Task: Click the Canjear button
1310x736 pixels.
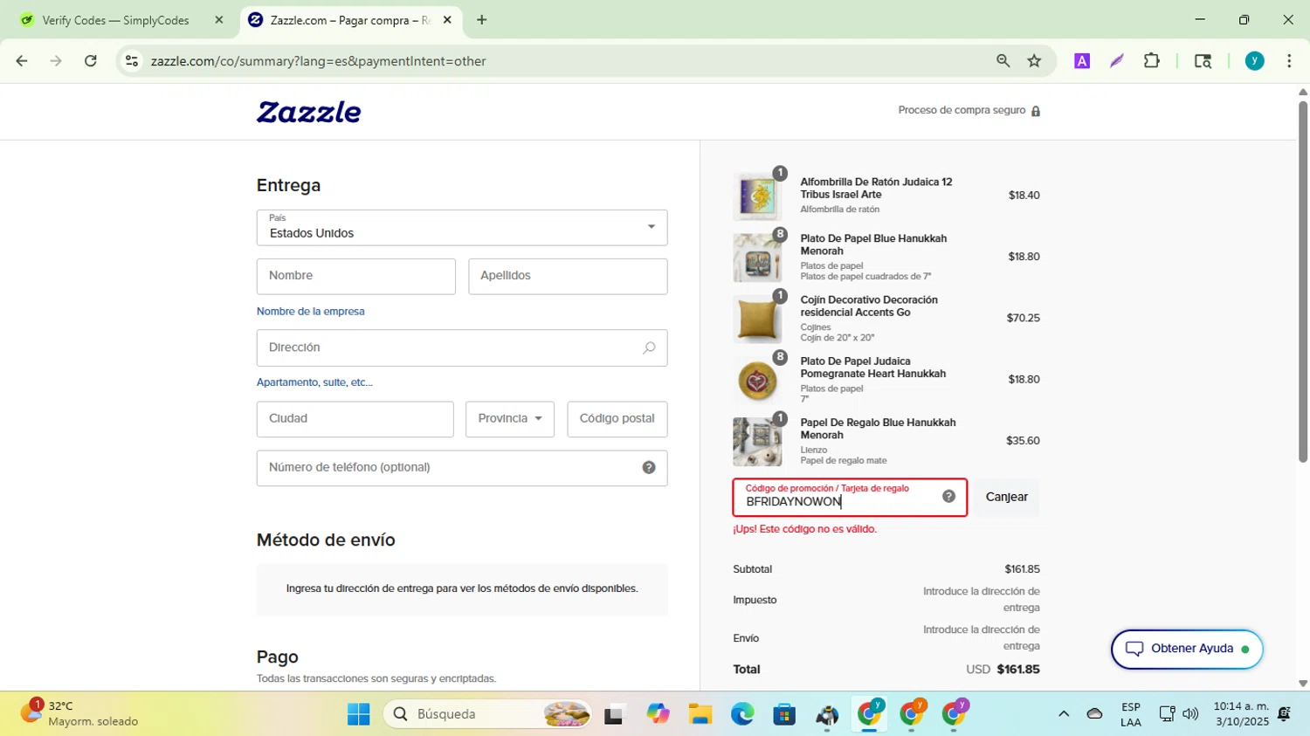Action: (1006, 497)
